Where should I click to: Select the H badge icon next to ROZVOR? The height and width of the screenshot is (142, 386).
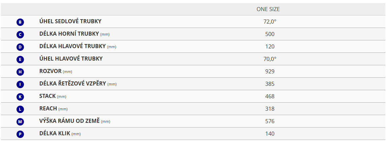[20, 72]
